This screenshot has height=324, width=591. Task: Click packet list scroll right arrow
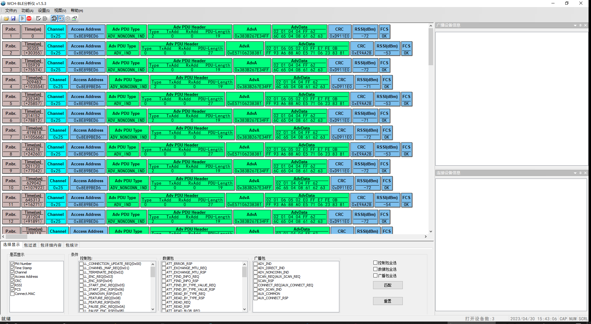(425, 236)
